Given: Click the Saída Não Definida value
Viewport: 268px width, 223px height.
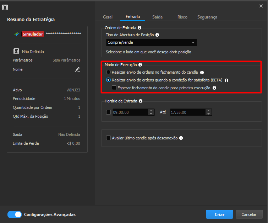Looking at the screenshot, I should point(69,135).
